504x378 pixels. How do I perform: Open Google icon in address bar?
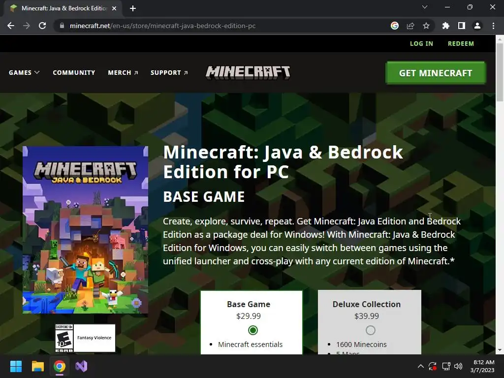(395, 26)
